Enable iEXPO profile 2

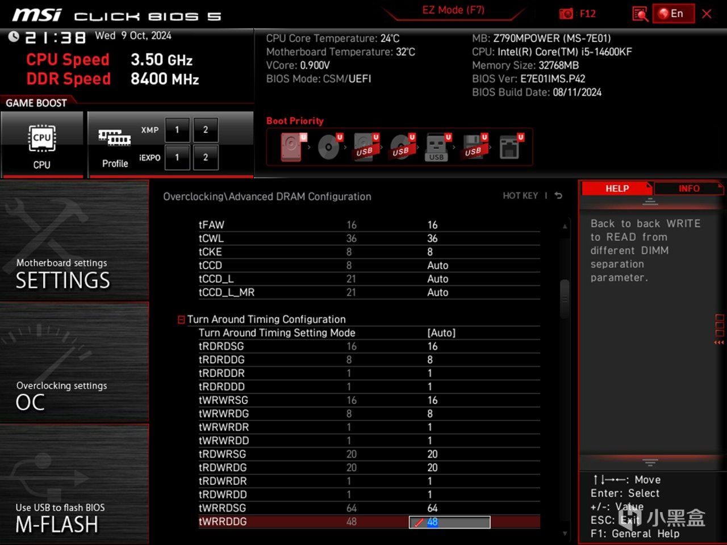206,157
